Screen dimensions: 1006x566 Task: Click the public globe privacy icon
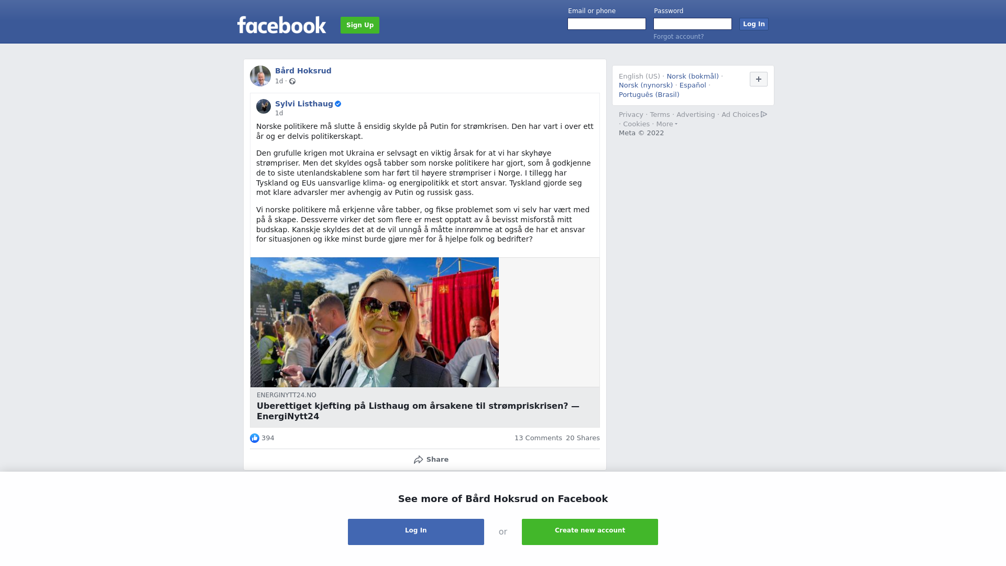click(292, 81)
